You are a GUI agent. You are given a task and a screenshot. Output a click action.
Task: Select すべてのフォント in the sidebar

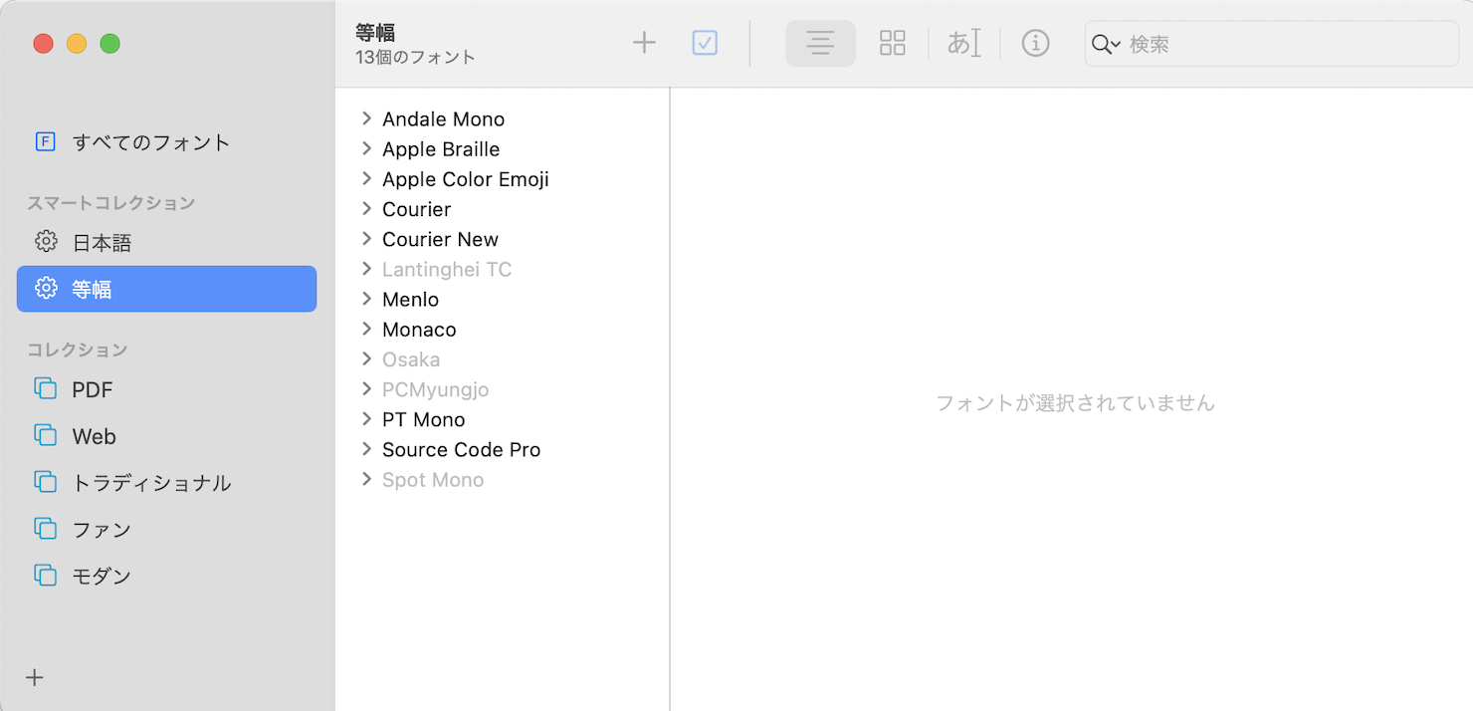150,142
